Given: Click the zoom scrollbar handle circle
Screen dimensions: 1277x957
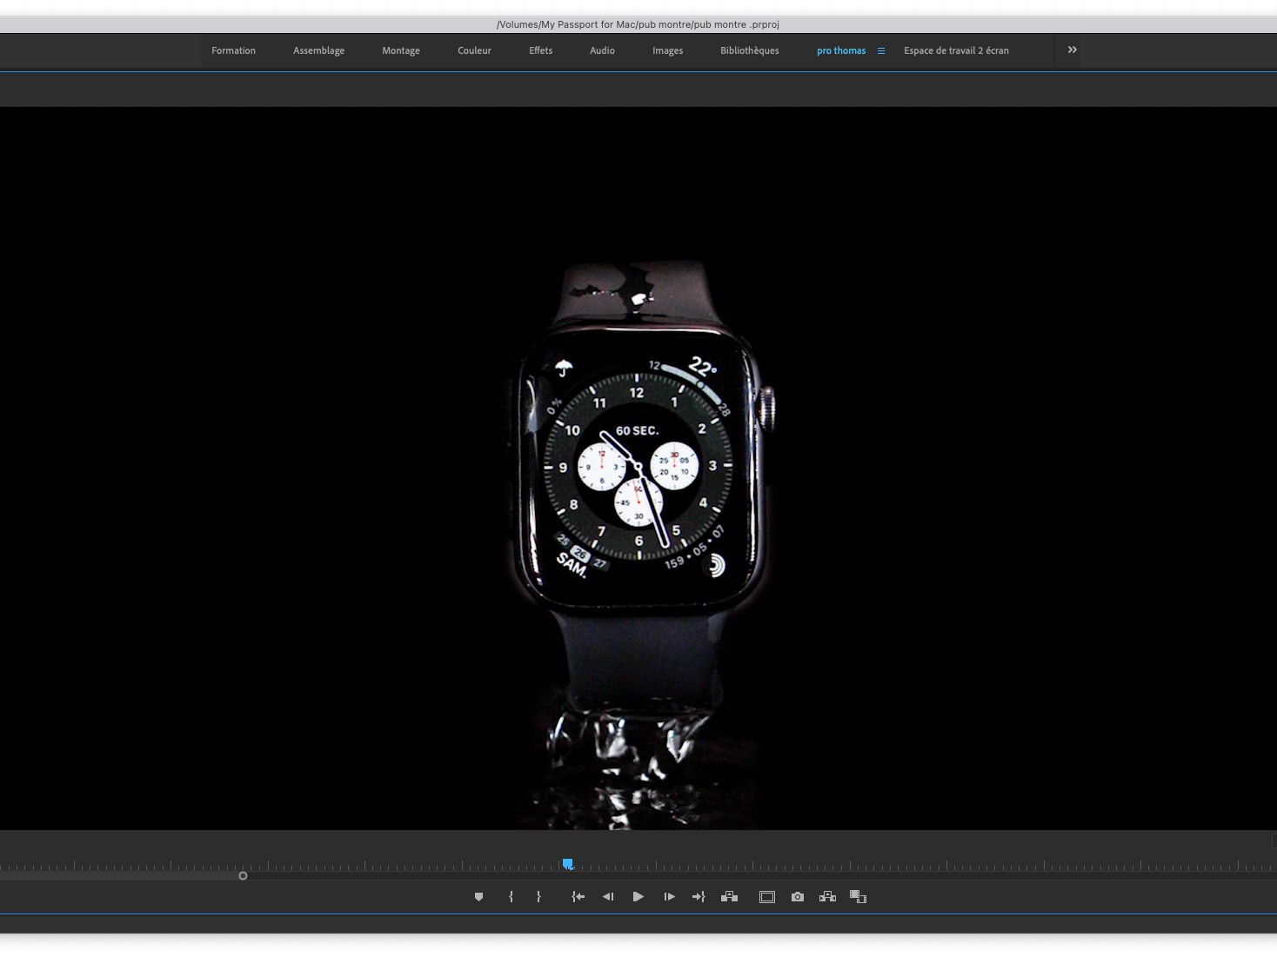Looking at the screenshot, I should 243,875.
